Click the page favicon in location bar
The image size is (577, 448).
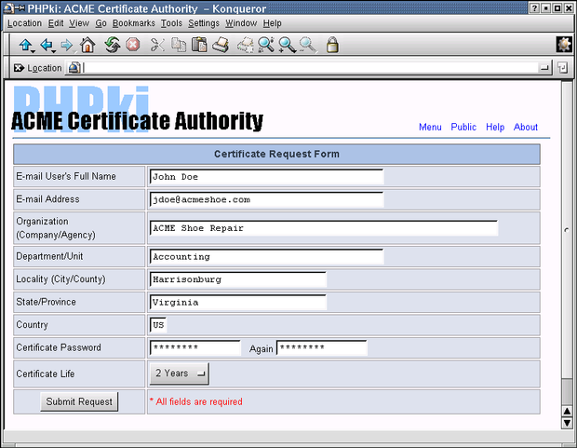click(74, 68)
